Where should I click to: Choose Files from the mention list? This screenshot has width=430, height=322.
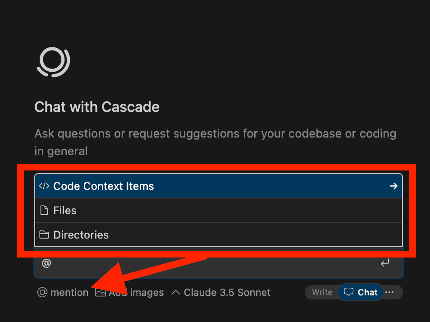coord(65,211)
